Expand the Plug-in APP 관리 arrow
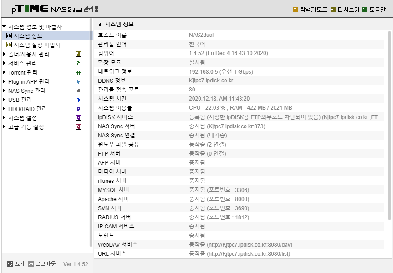 click(x=4, y=81)
